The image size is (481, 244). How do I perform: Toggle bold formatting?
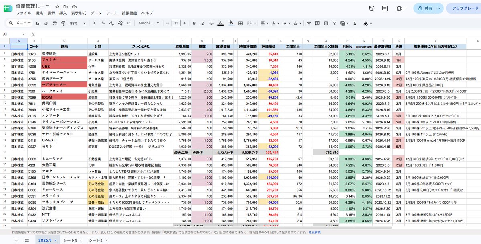(194, 23)
